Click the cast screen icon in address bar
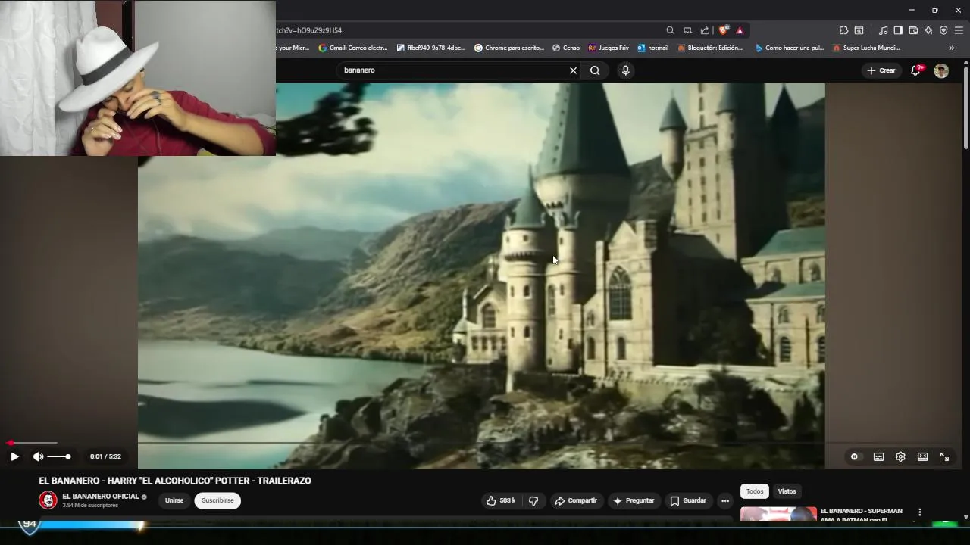 pos(687,30)
